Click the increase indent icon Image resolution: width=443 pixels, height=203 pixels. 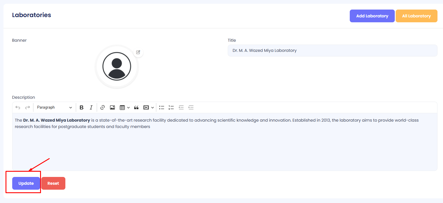click(191, 107)
